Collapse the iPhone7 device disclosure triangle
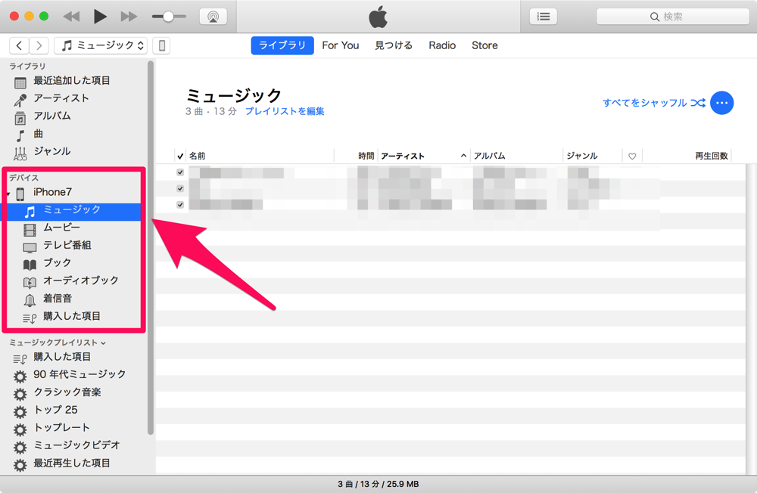757x493 pixels. pos(8,194)
